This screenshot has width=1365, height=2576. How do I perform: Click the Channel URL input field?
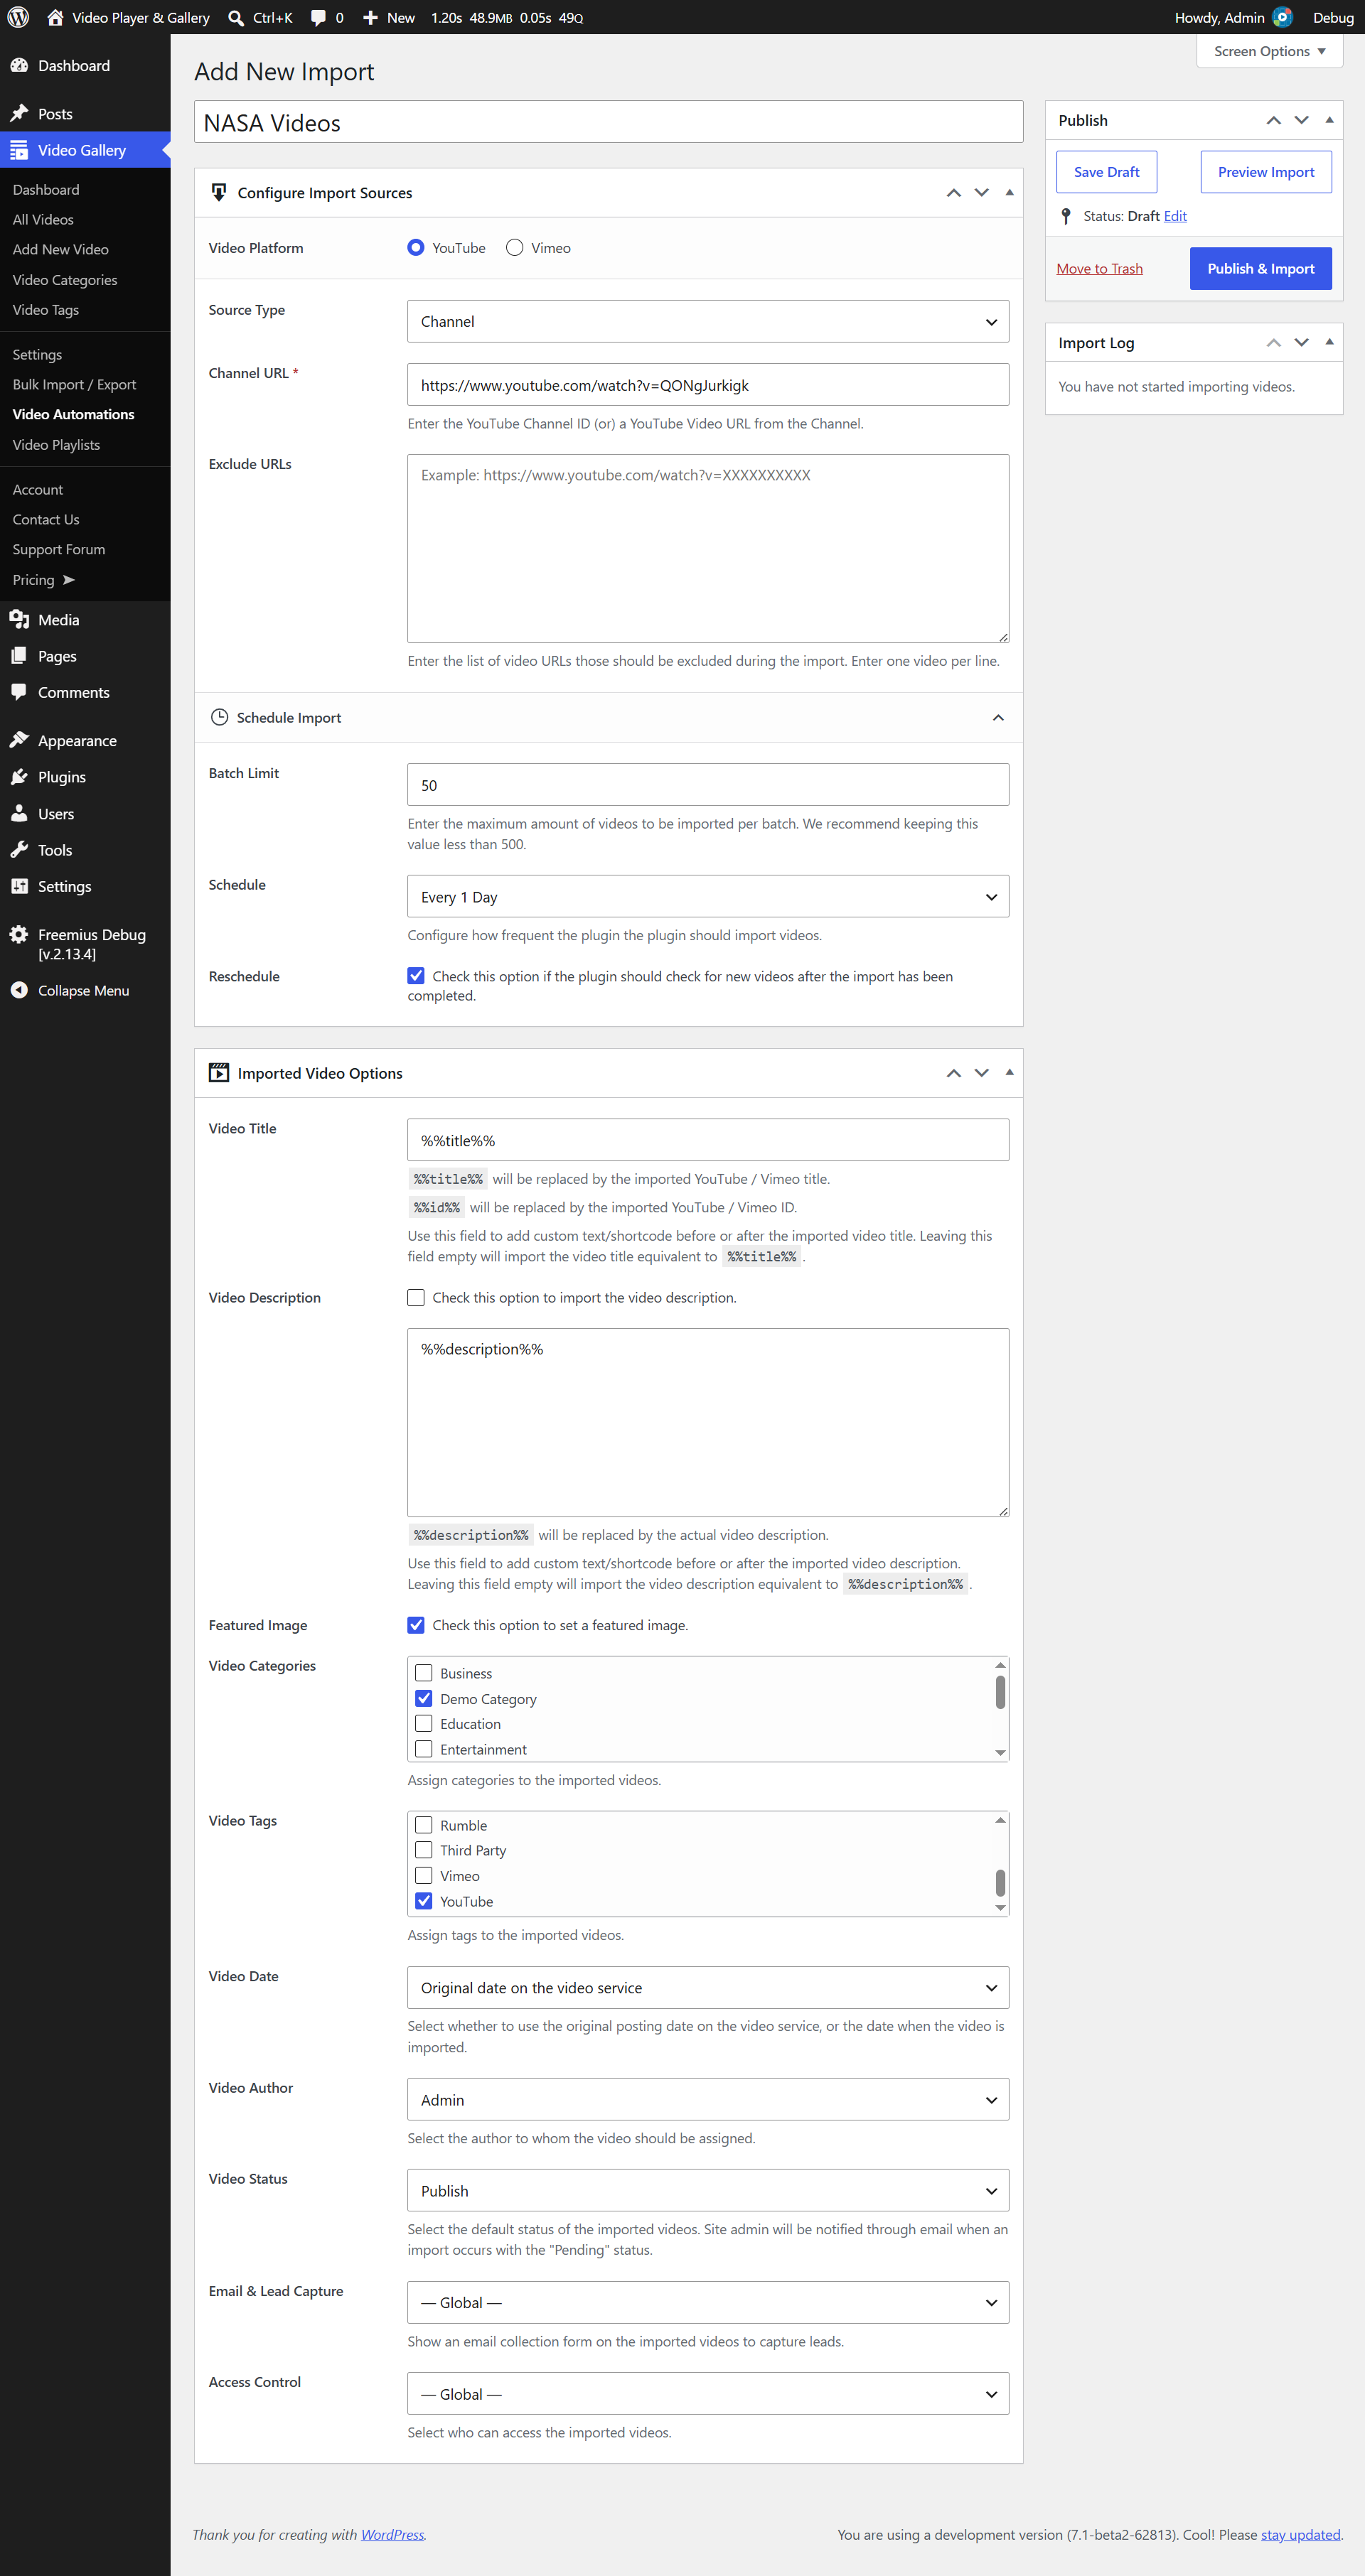709,385
